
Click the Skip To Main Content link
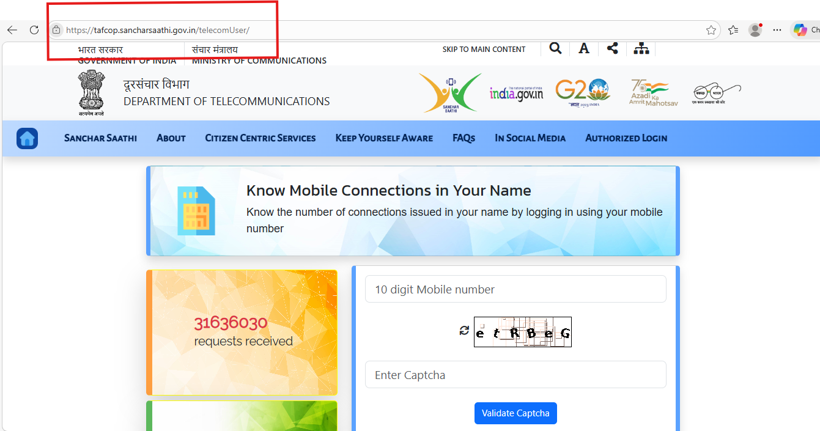(484, 49)
